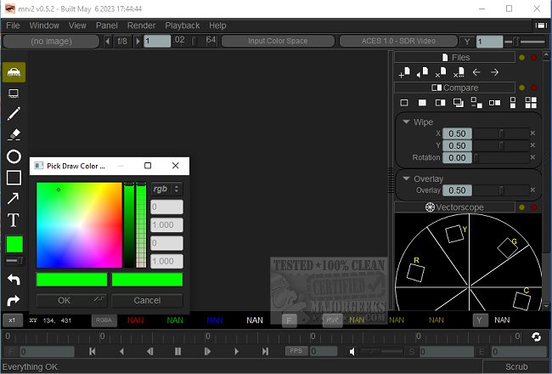Reset the Wipe X value
The height and width of the screenshot is (374, 552).
(x=532, y=133)
